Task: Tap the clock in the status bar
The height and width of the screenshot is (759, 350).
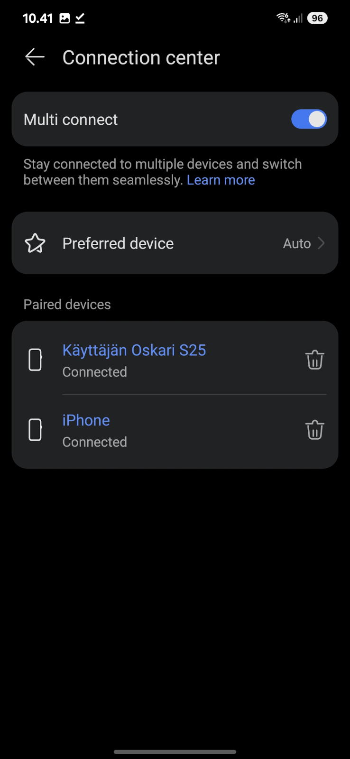Action: (37, 19)
